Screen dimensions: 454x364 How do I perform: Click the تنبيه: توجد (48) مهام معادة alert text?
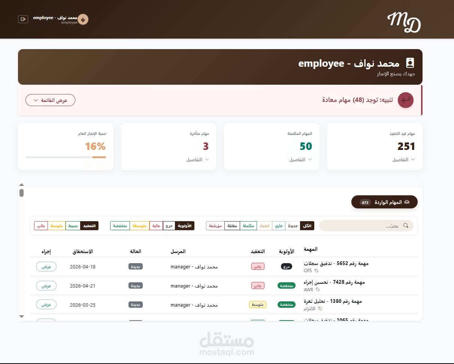(358, 100)
